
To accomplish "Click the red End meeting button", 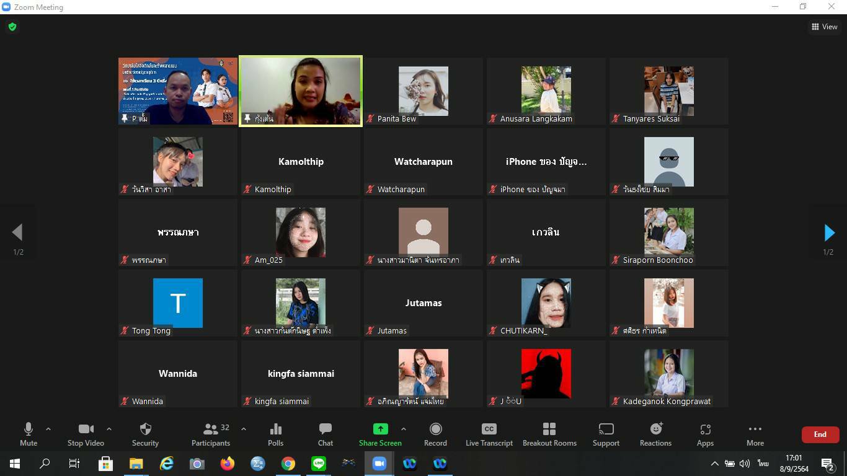I will tap(820, 434).
